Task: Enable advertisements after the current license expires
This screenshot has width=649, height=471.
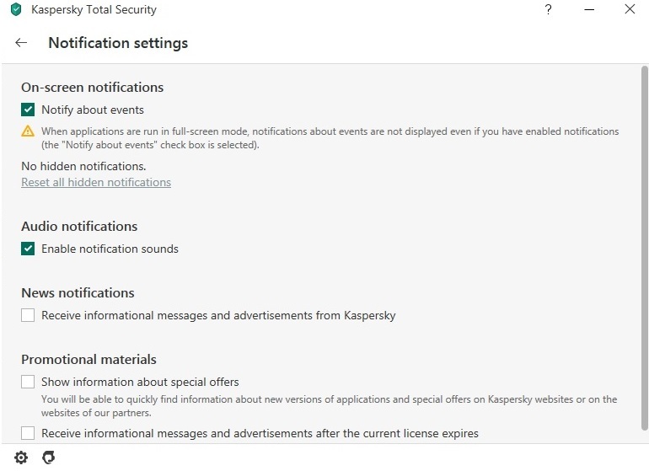Action: [x=29, y=433]
